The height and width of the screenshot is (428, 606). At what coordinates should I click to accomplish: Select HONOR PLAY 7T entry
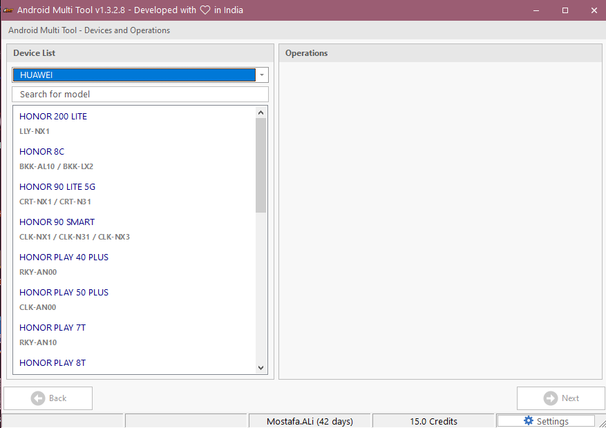pos(53,327)
